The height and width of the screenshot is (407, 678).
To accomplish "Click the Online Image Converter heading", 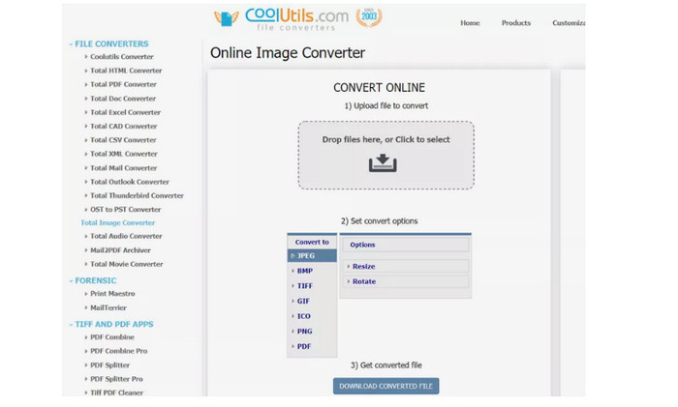I will (x=288, y=52).
